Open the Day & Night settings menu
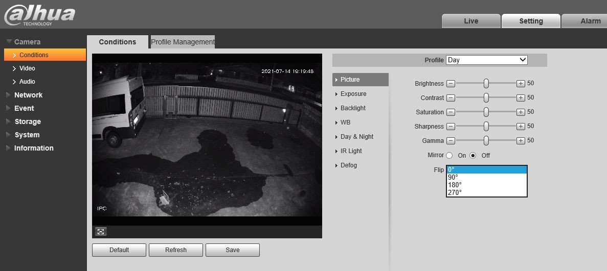Image resolution: width=607 pixels, height=271 pixels. 356,137
